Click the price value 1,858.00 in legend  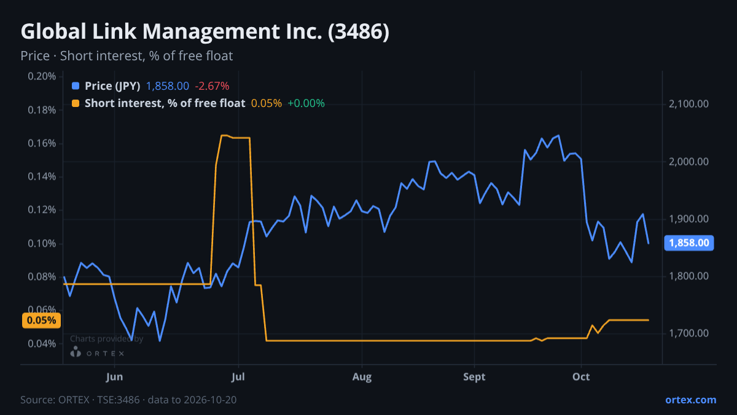[168, 86]
